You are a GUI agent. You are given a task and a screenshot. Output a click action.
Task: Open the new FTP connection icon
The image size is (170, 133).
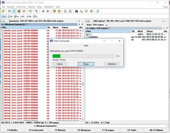tap(70, 11)
